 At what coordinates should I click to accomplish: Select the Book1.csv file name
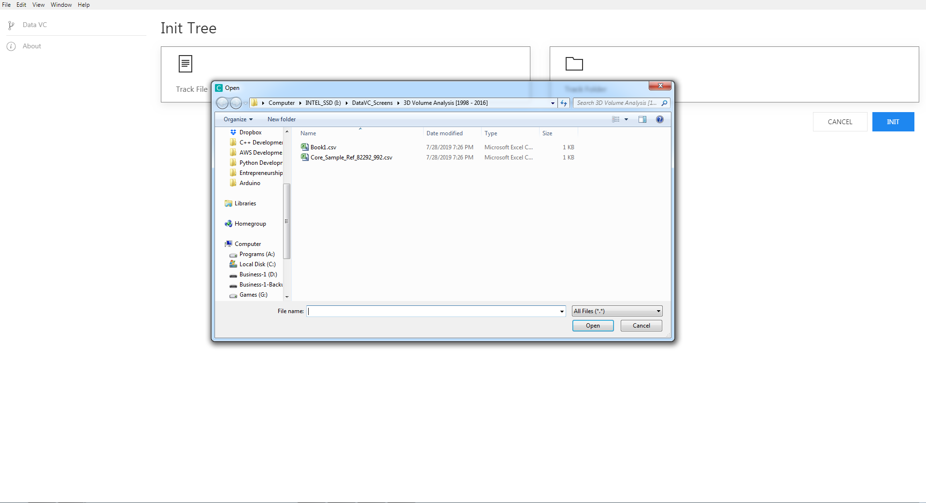[x=323, y=147]
